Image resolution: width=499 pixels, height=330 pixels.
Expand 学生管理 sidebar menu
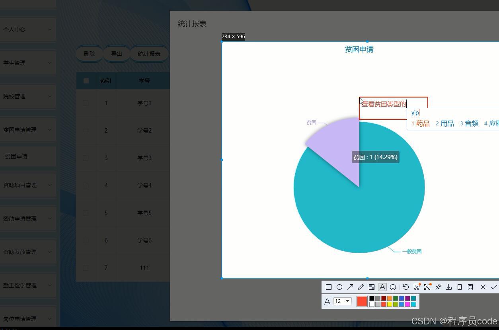pos(27,63)
